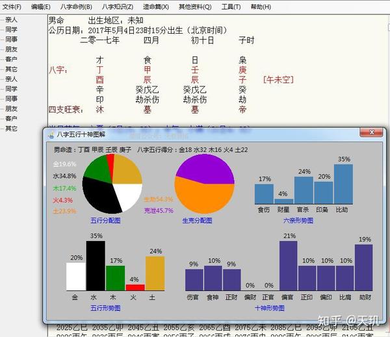
Task: Open the 其他资料(Q) menu
Action: [195, 6]
